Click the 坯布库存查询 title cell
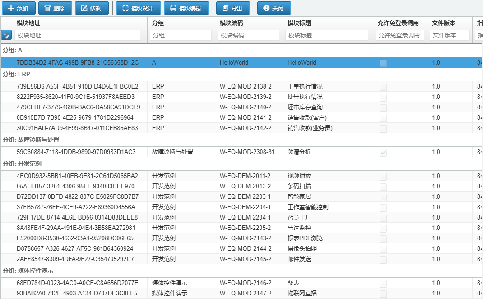The image size is (483, 299). (x=305, y=107)
